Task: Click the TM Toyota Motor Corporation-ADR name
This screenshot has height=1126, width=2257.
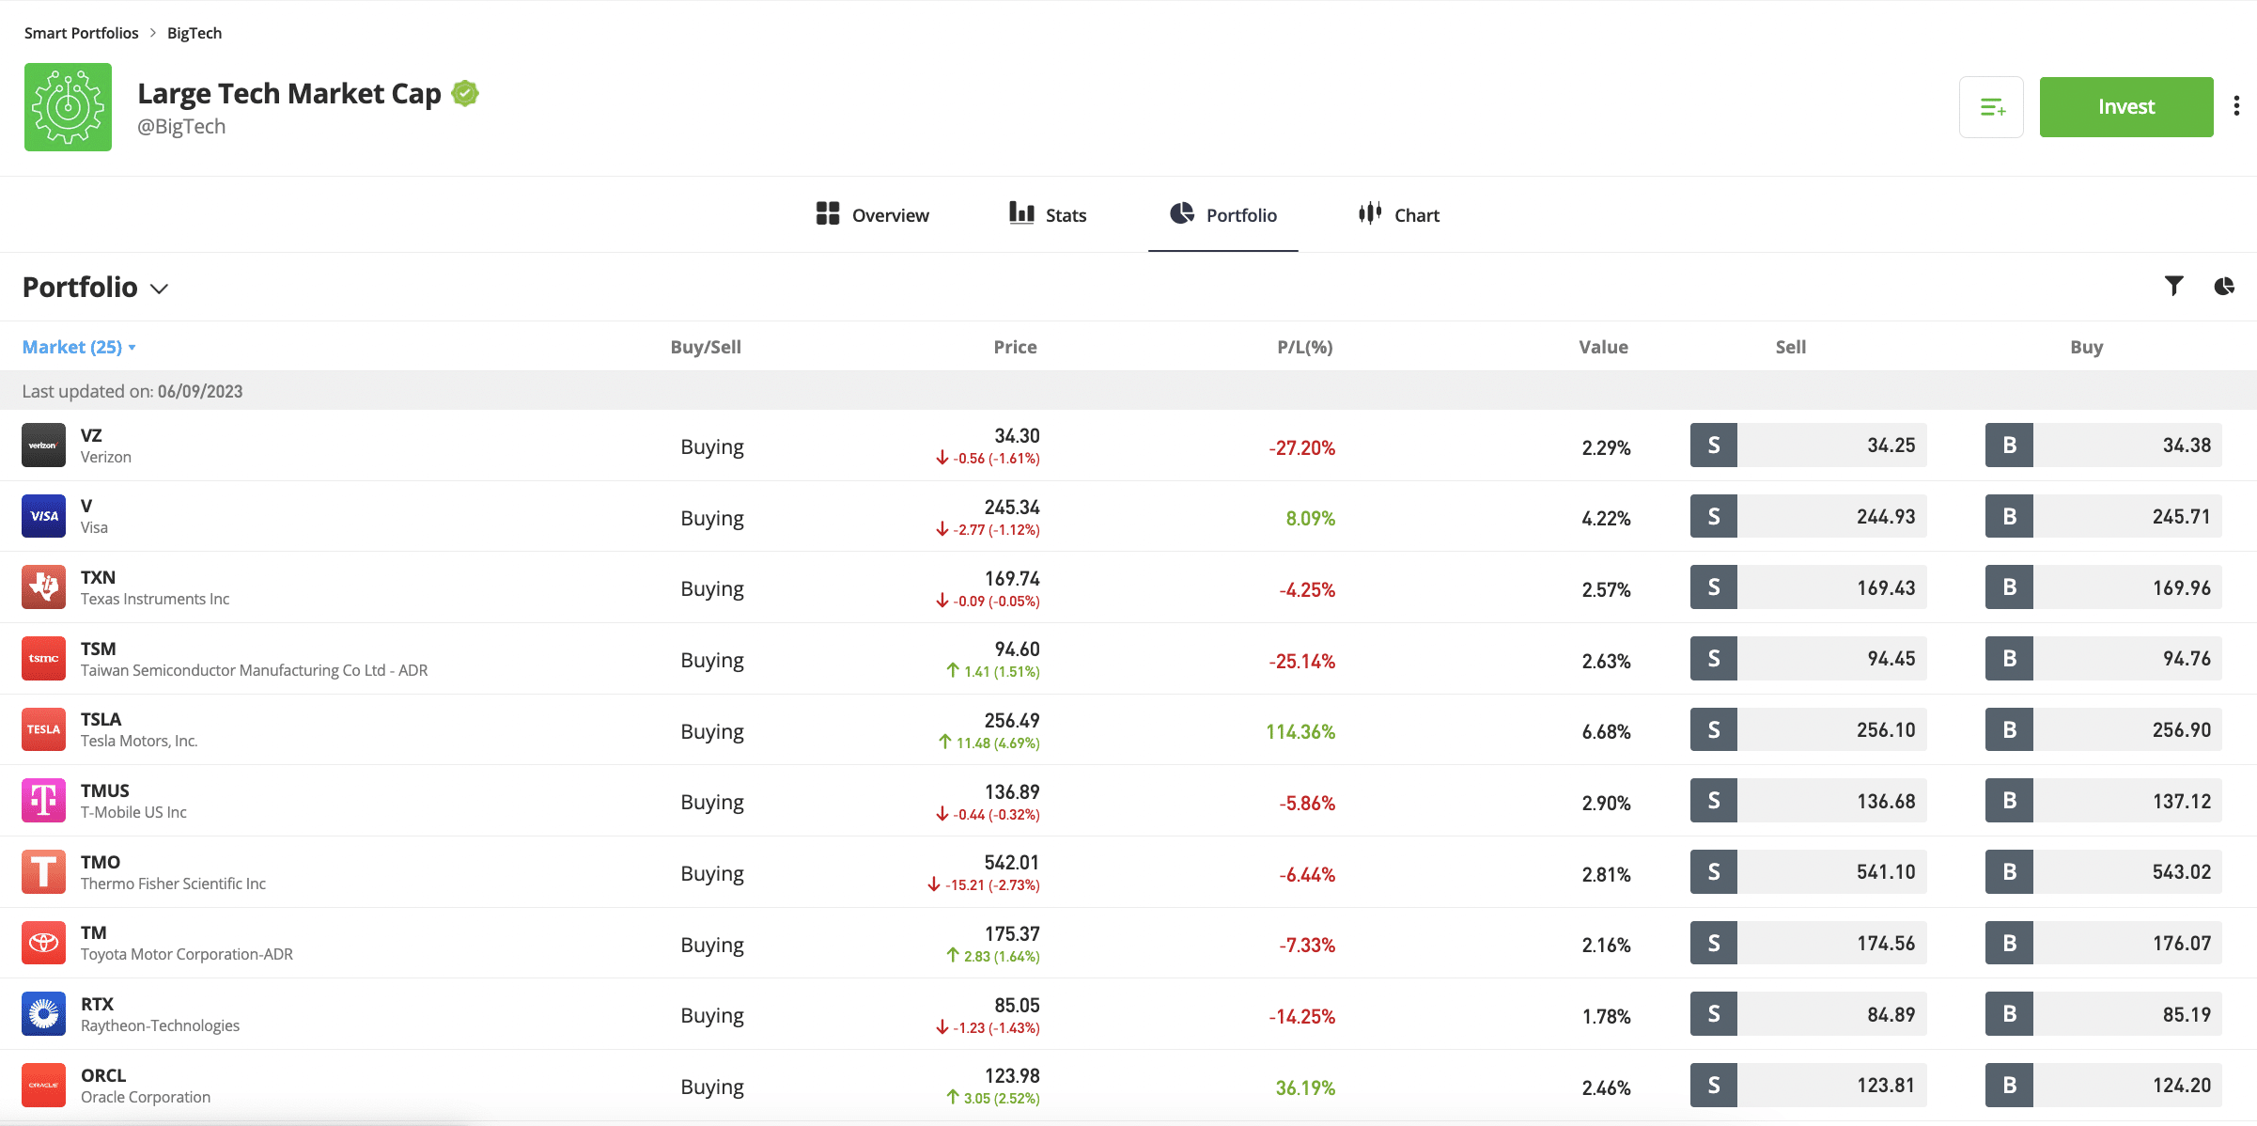Action: coord(187,943)
